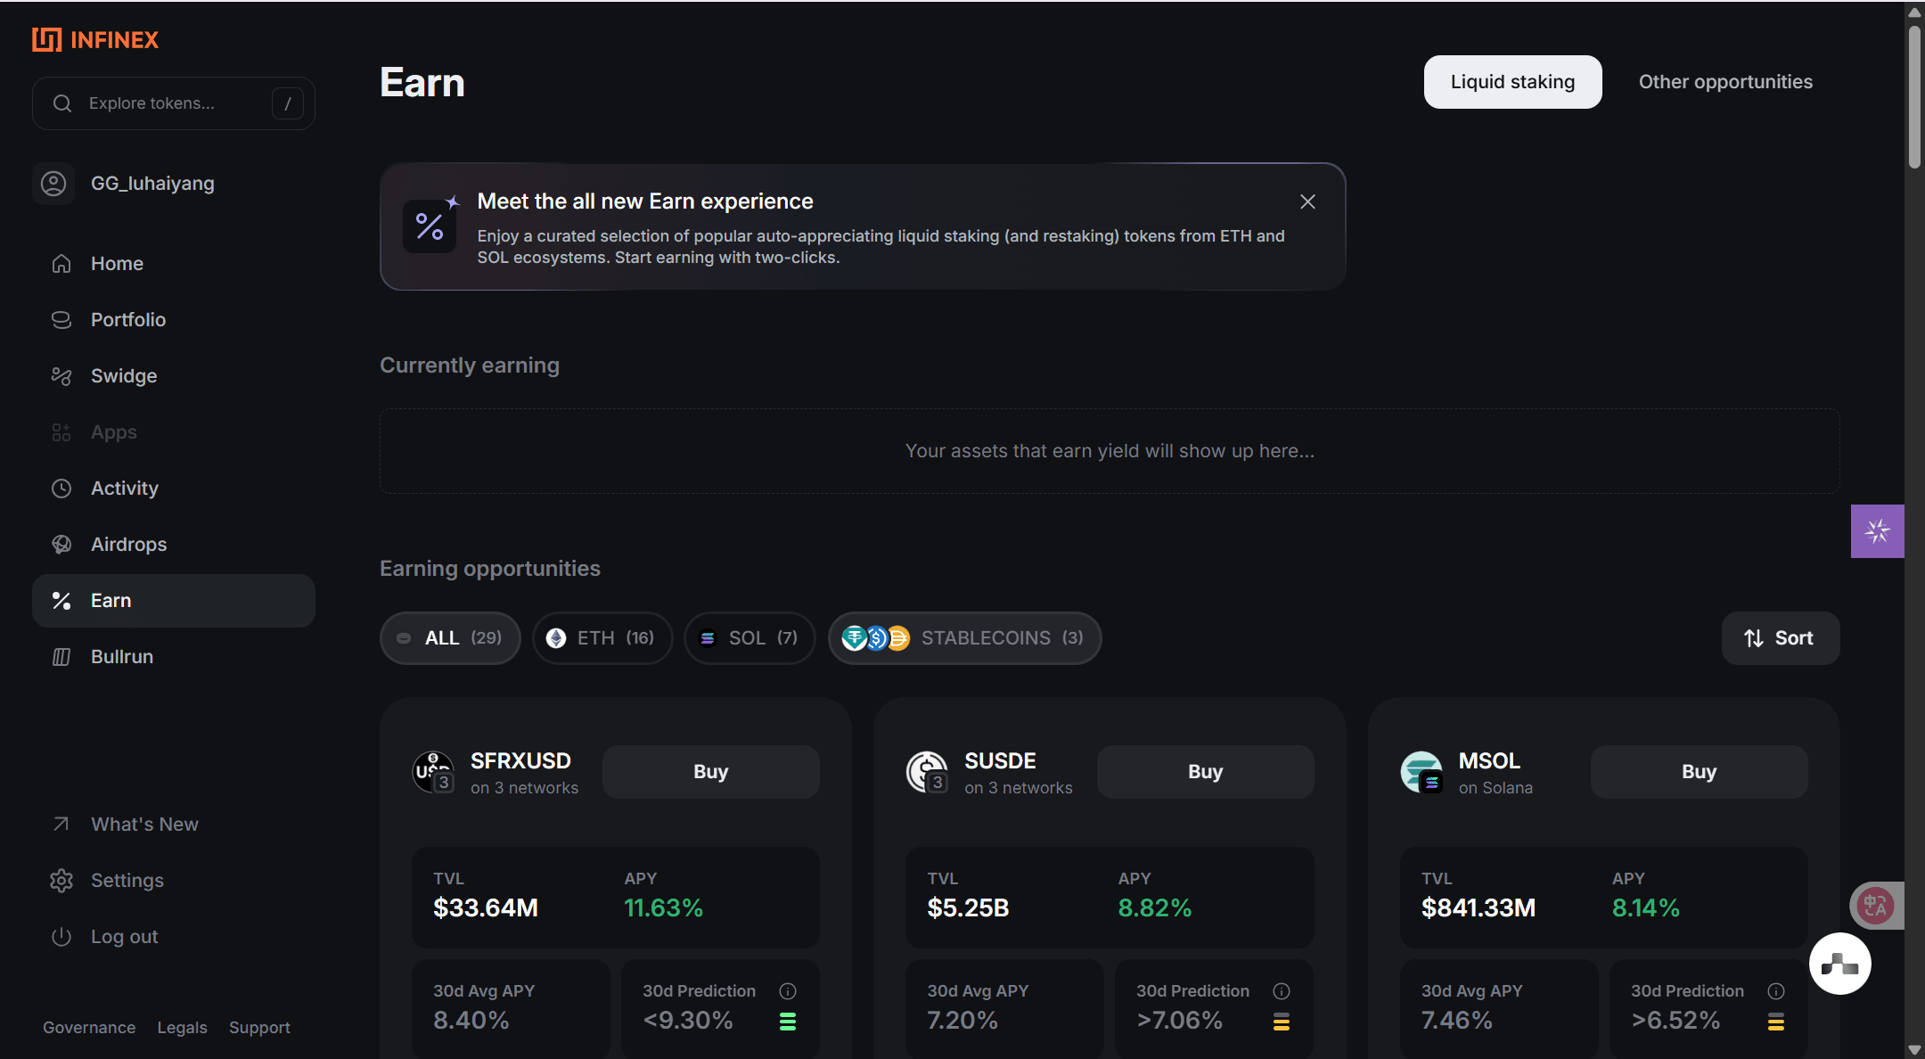The height and width of the screenshot is (1059, 1925).
Task: Click the Earn percent icon in sidebar
Action: [61, 601]
